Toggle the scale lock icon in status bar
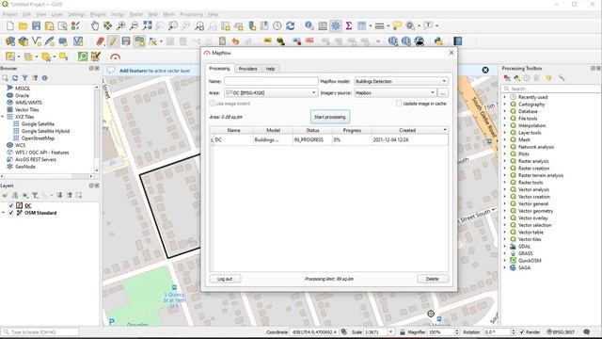The width and height of the screenshot is (602, 339). pos(403,332)
